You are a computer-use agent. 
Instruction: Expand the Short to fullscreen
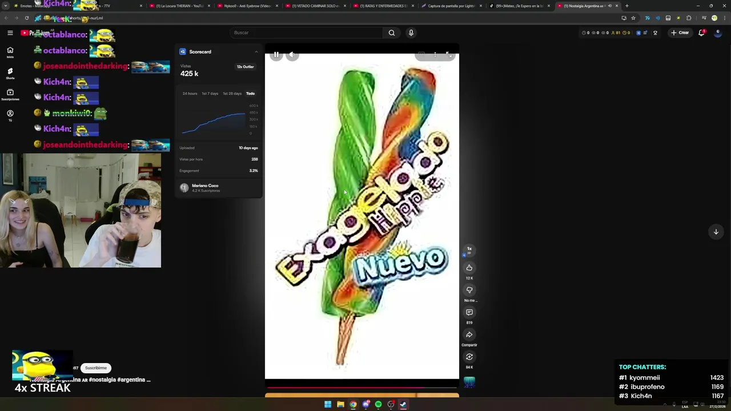448,55
